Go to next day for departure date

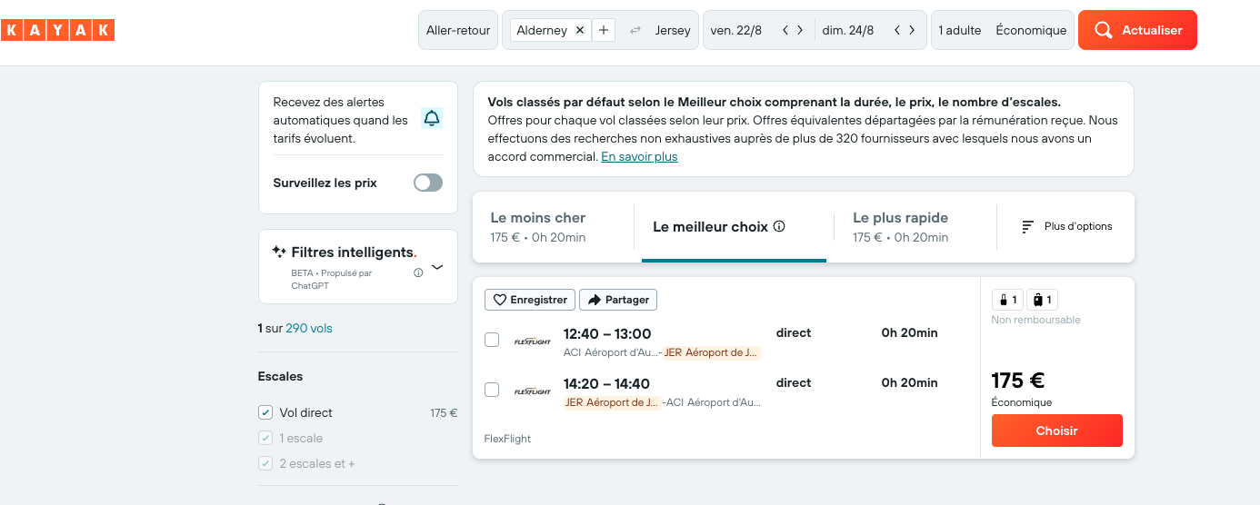pos(800,30)
